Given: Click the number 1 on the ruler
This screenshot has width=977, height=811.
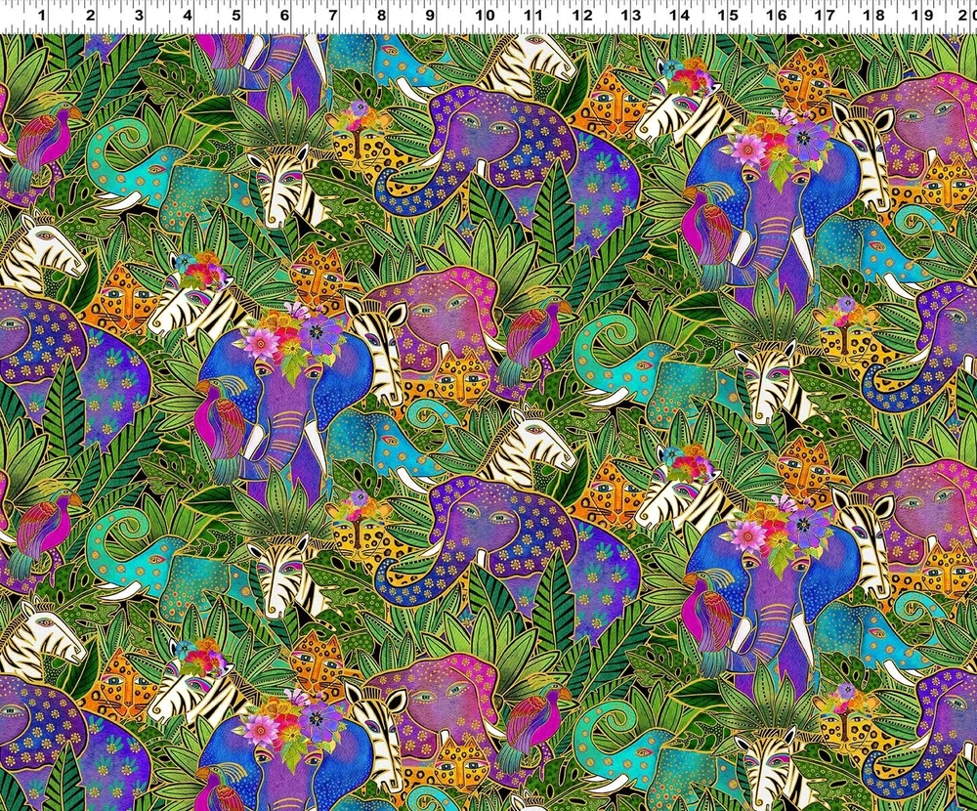Looking at the screenshot, I should [x=40, y=16].
